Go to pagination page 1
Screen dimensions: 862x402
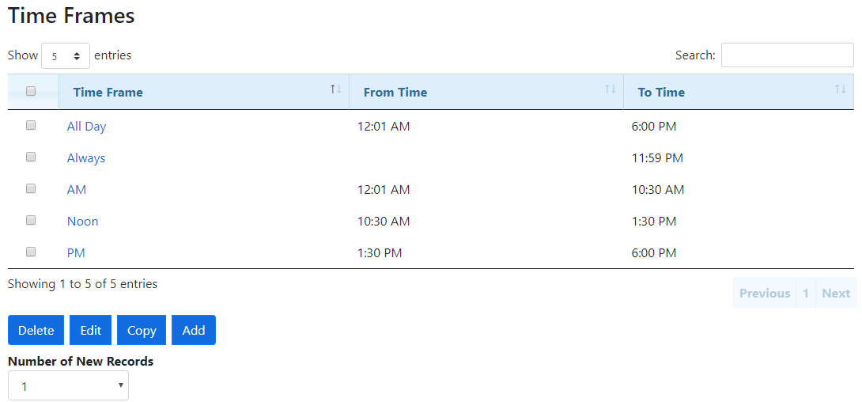click(x=805, y=294)
